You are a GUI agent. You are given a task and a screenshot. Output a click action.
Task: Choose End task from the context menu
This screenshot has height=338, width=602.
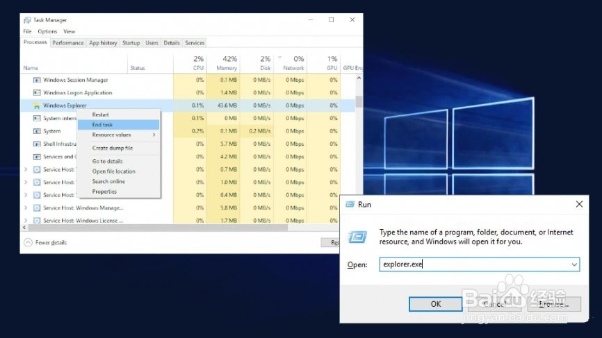click(119, 124)
